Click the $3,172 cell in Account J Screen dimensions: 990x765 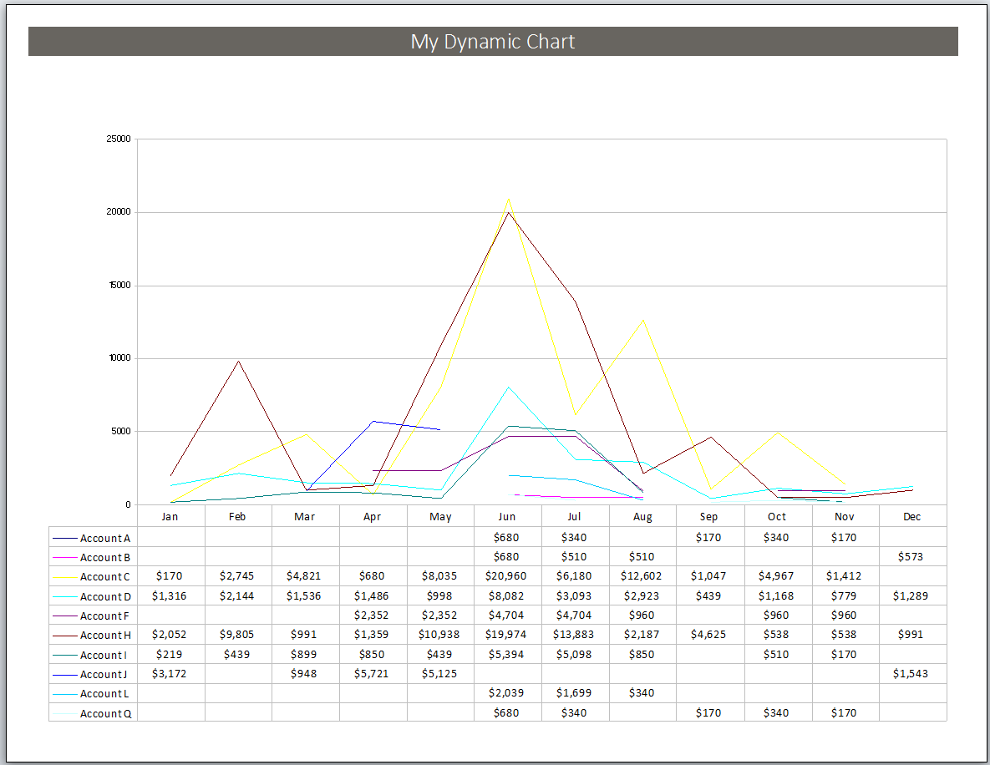[170, 673]
